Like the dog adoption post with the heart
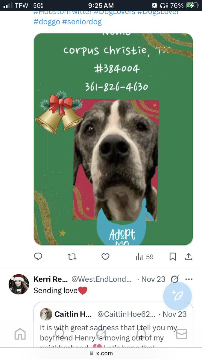Viewport: 202px width, 359px height. coord(105,257)
